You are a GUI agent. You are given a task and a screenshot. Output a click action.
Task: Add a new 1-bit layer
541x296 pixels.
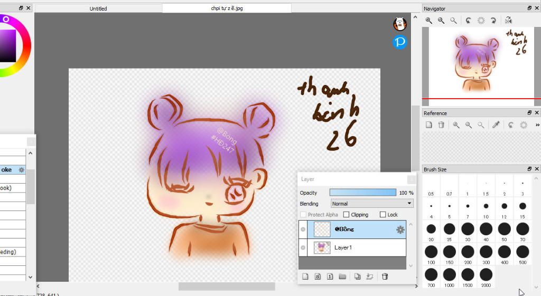330,276
